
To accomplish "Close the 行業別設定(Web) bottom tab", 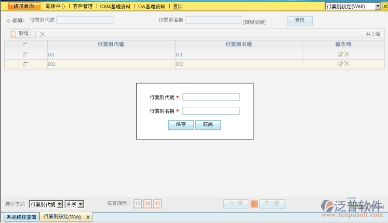I will coord(88,217).
